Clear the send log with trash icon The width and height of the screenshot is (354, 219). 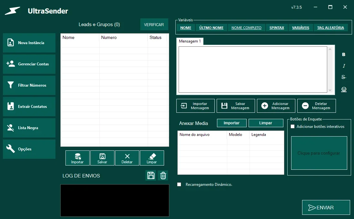click(x=163, y=176)
